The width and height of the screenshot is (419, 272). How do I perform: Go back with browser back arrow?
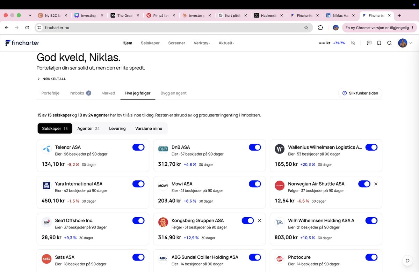click(x=7, y=28)
